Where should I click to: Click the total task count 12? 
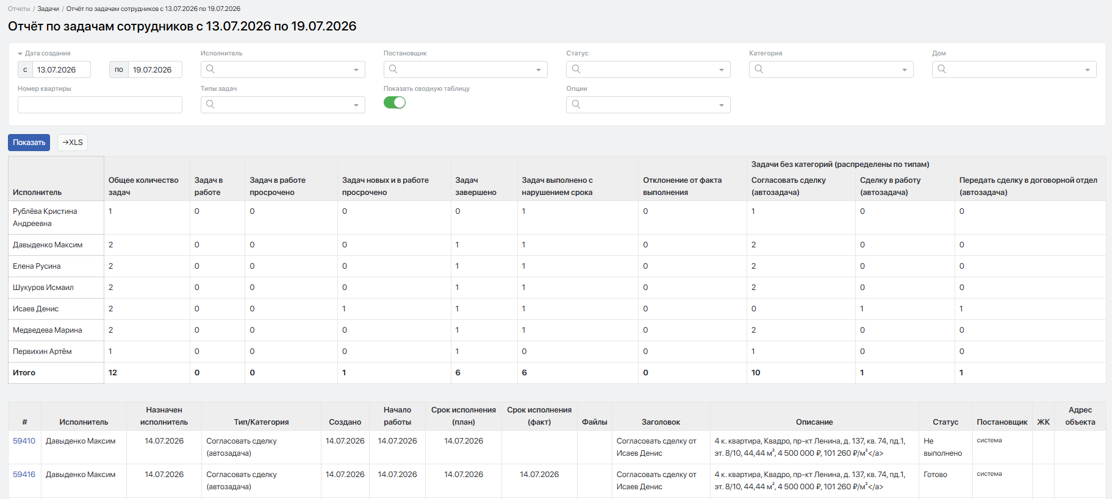click(113, 373)
